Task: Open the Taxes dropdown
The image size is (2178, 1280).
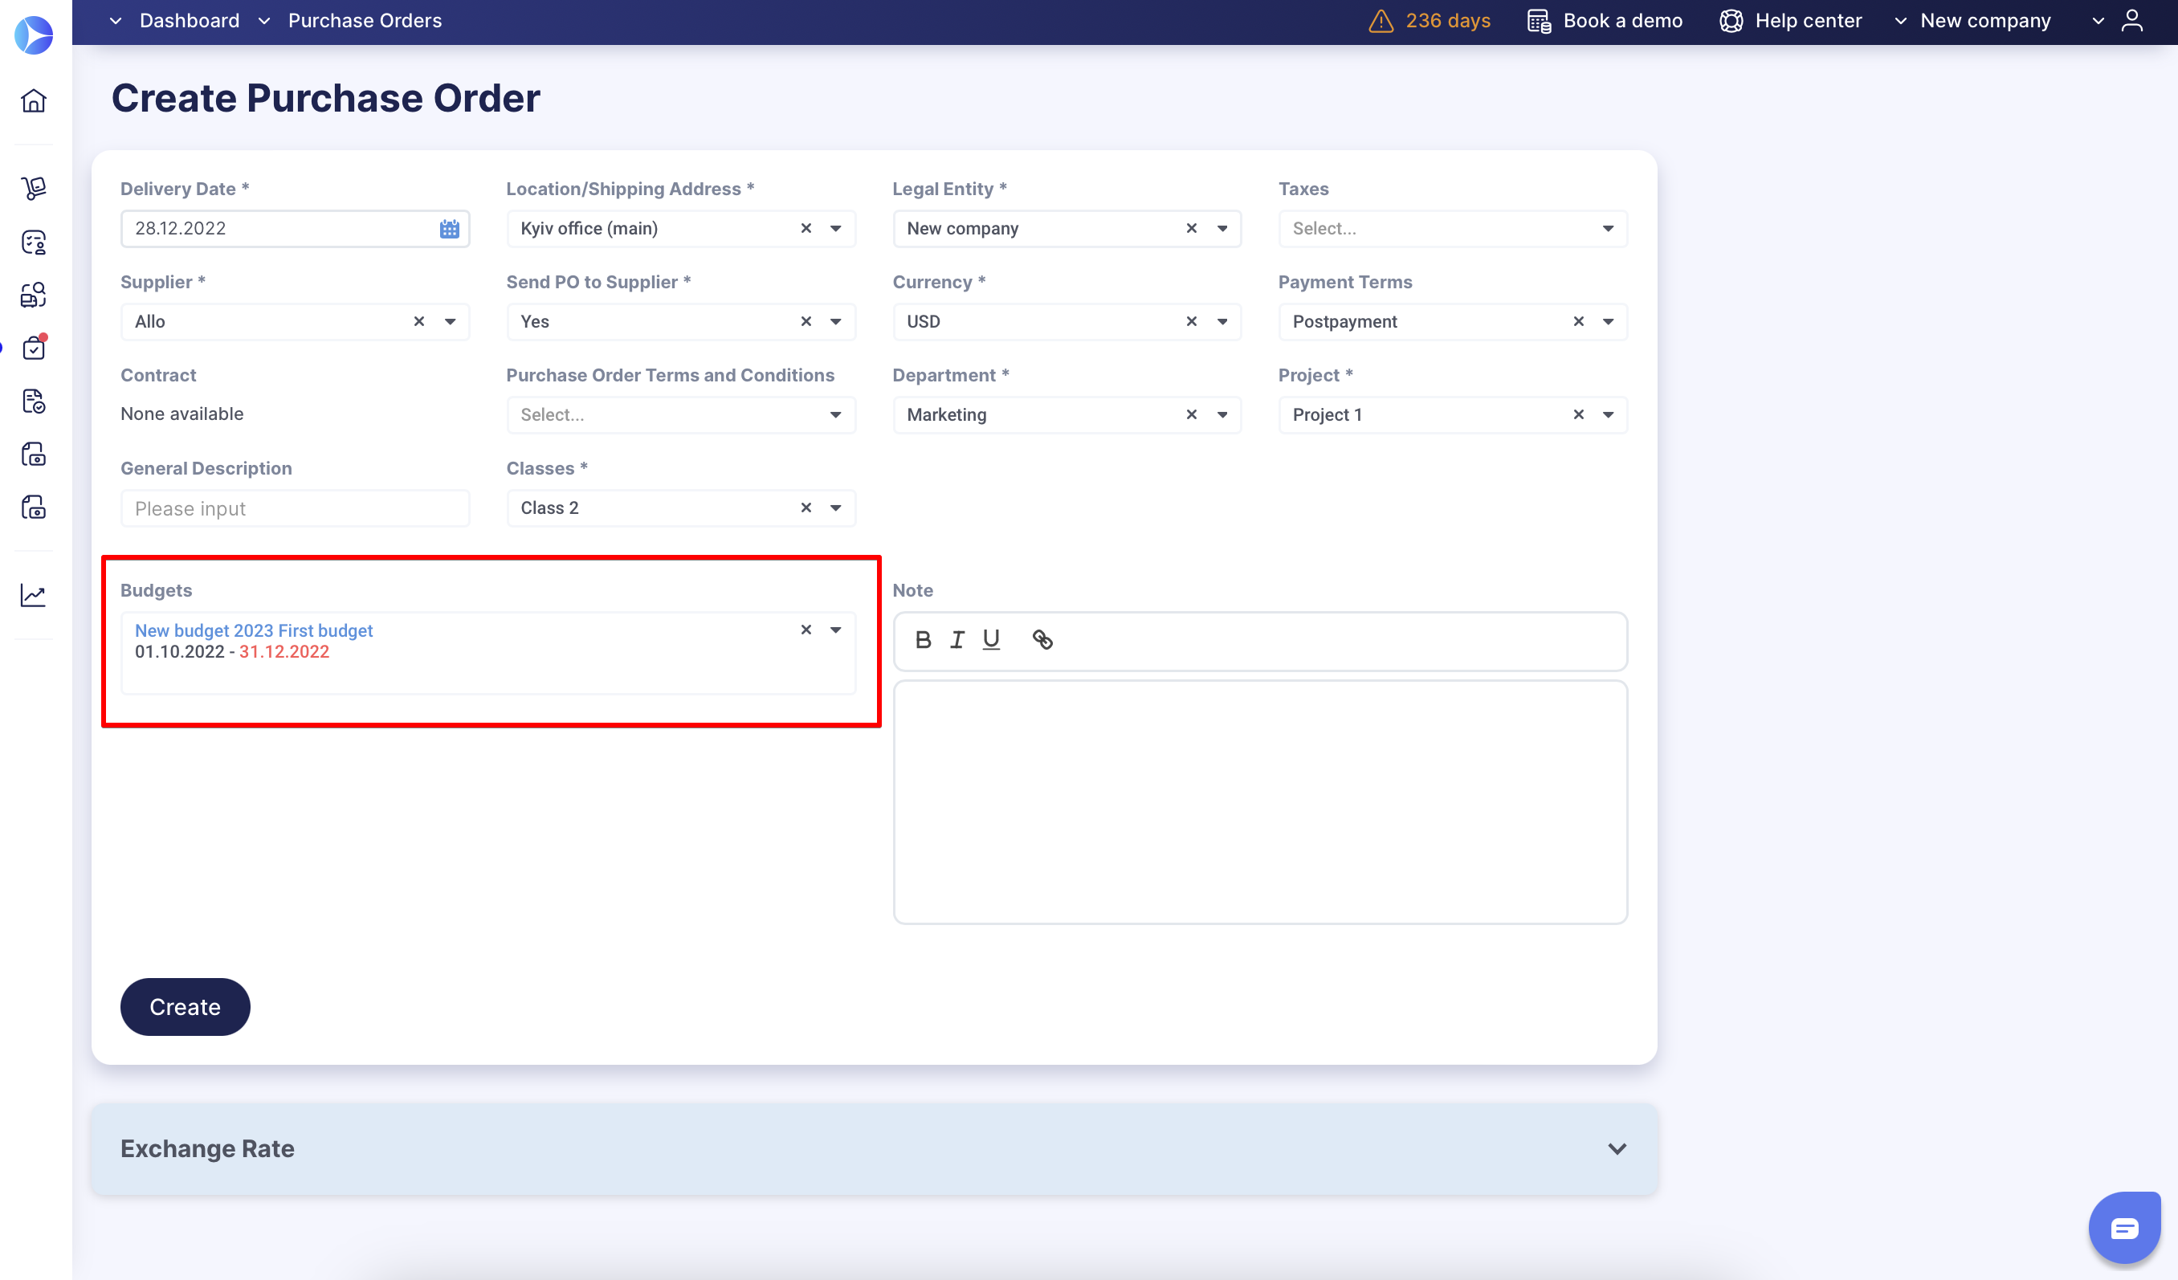Action: (1453, 229)
